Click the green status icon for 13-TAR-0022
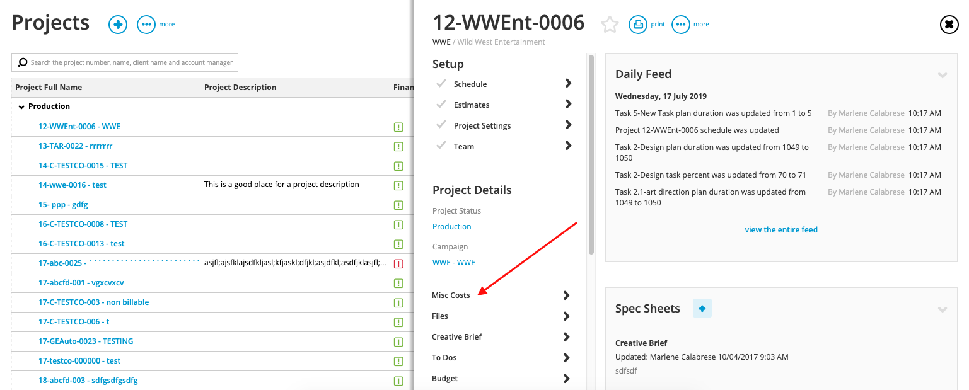The height and width of the screenshot is (390, 969). click(398, 146)
